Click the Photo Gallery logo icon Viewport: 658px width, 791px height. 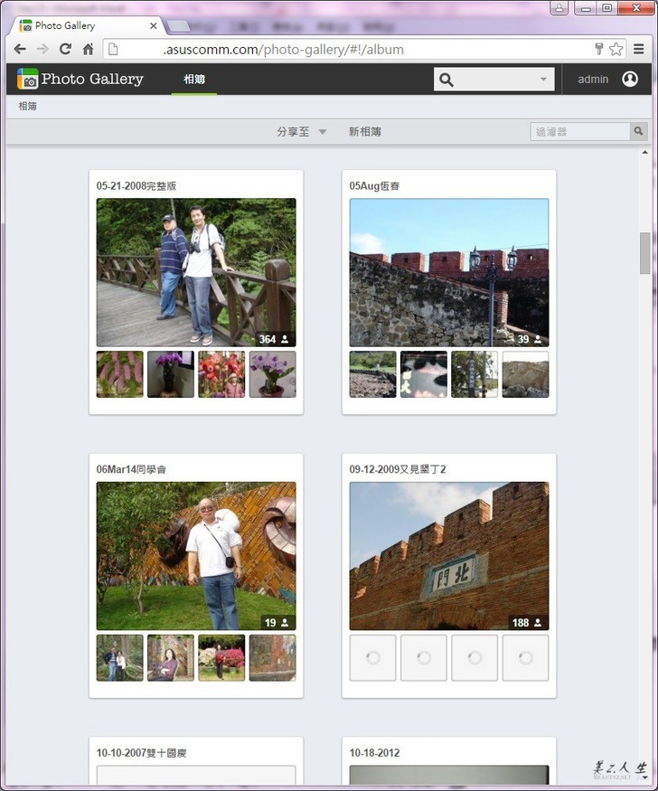tap(27, 79)
